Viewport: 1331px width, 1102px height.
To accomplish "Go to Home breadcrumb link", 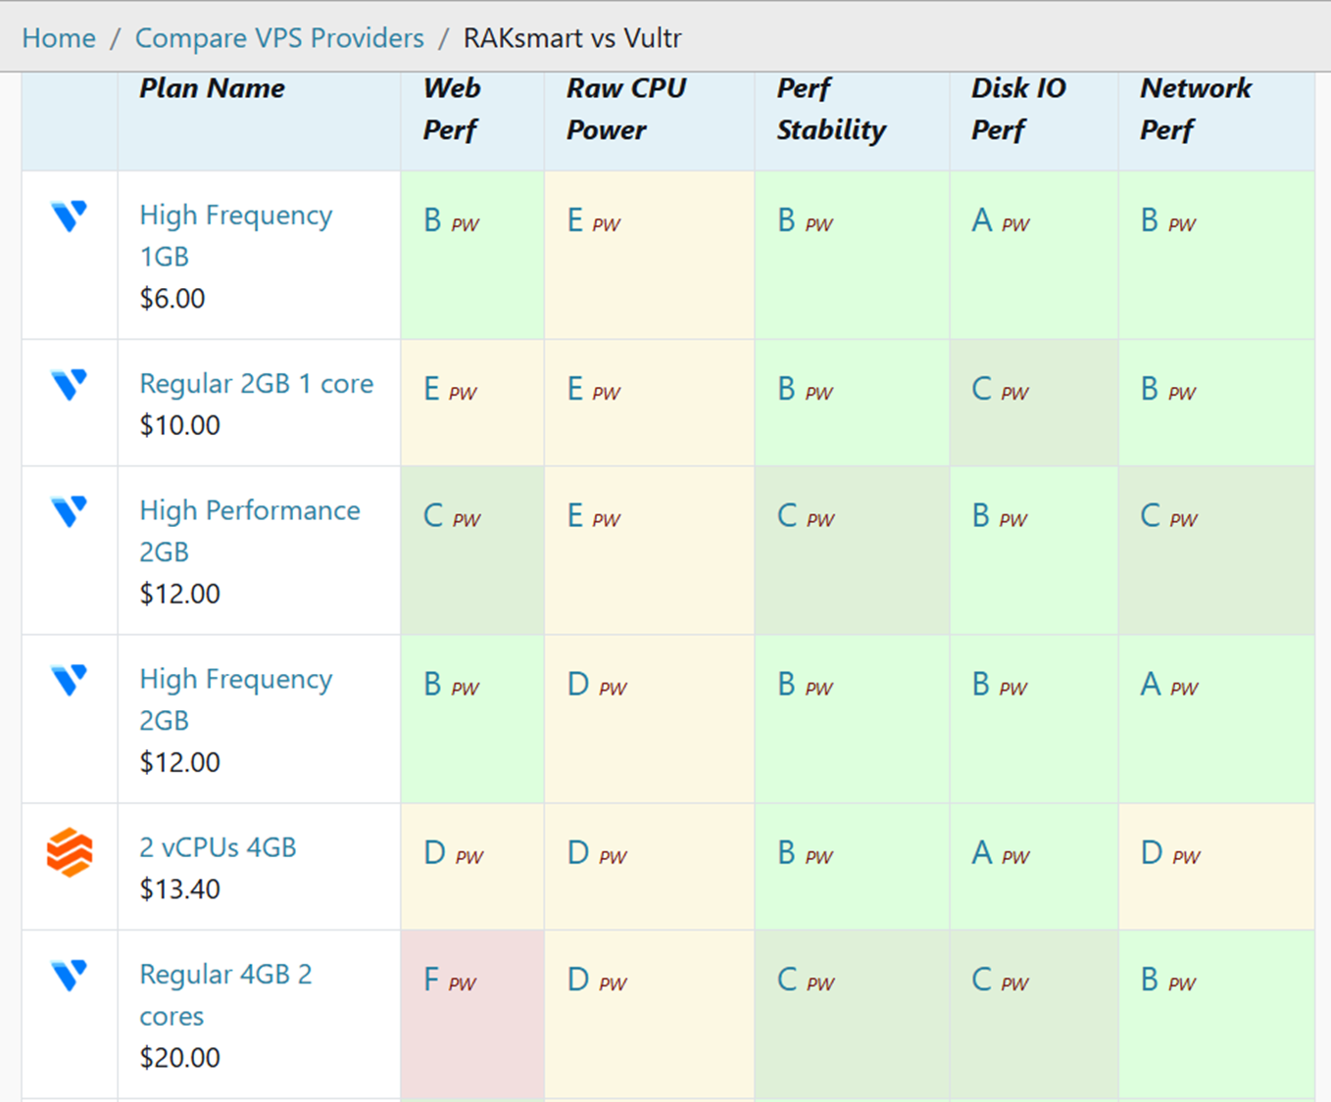I will pos(59,38).
